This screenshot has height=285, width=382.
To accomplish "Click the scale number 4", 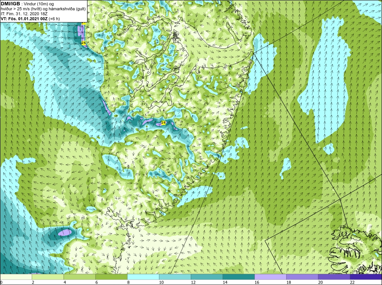I will 65,282.
